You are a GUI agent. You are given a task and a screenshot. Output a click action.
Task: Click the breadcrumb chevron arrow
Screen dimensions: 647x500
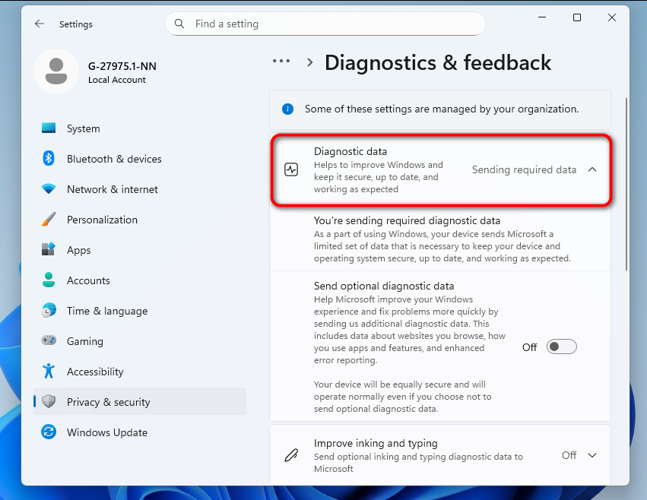310,63
